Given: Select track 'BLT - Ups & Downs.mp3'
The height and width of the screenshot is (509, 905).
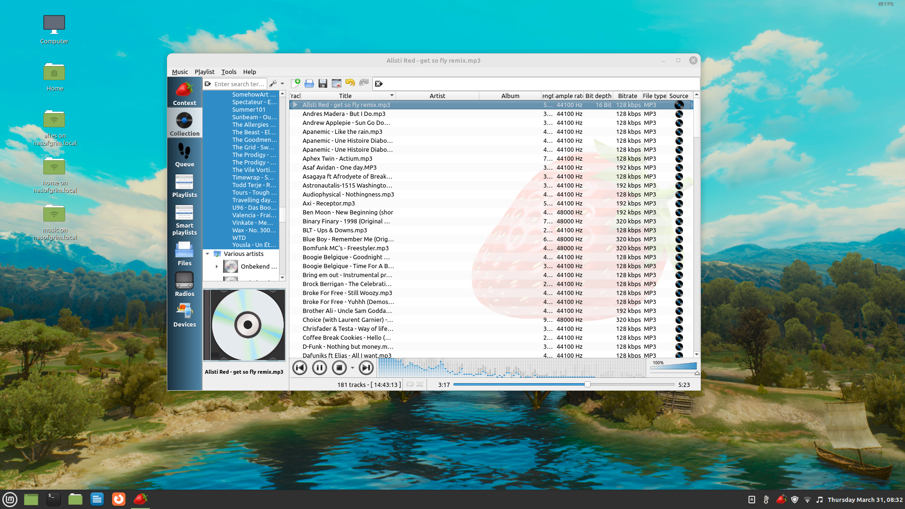Looking at the screenshot, I should click(x=491, y=230).
